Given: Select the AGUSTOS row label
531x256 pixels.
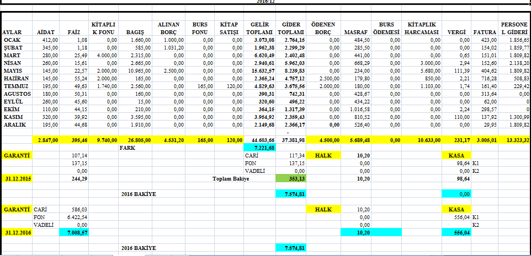Looking at the screenshot, I should 17,94.
